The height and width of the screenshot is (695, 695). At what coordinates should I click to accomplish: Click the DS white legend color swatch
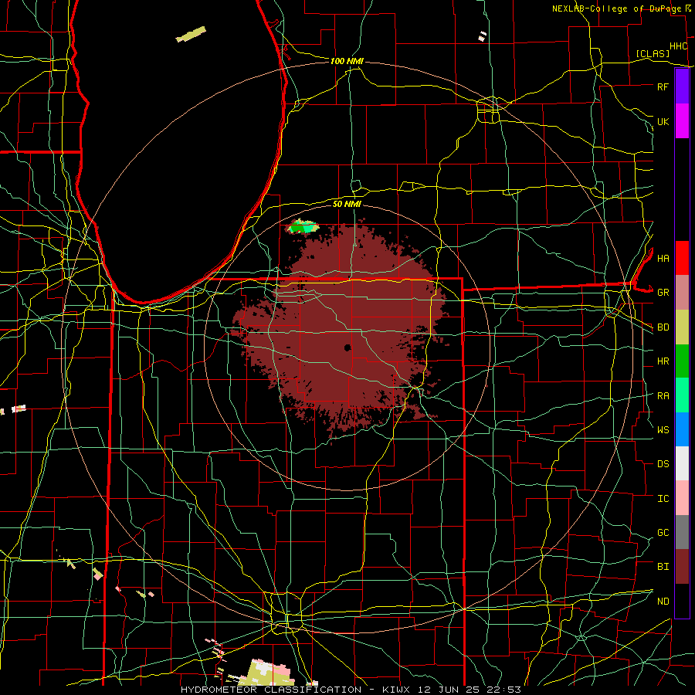682,463
